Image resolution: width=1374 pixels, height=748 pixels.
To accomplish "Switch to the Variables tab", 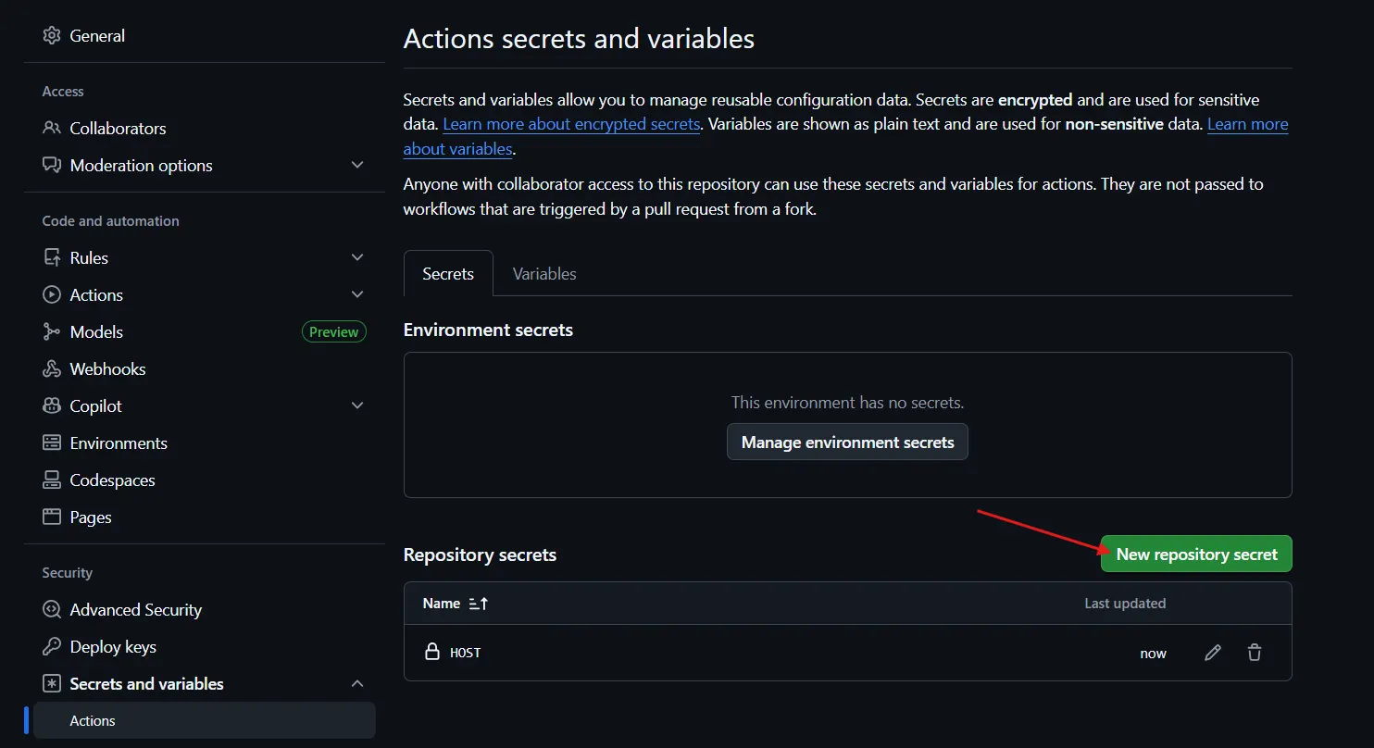I will click(x=544, y=274).
